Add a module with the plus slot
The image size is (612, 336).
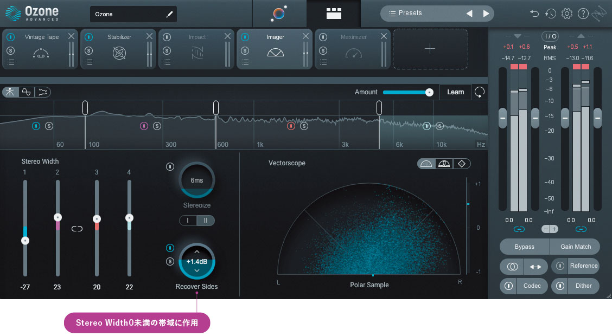pyautogui.click(x=430, y=49)
